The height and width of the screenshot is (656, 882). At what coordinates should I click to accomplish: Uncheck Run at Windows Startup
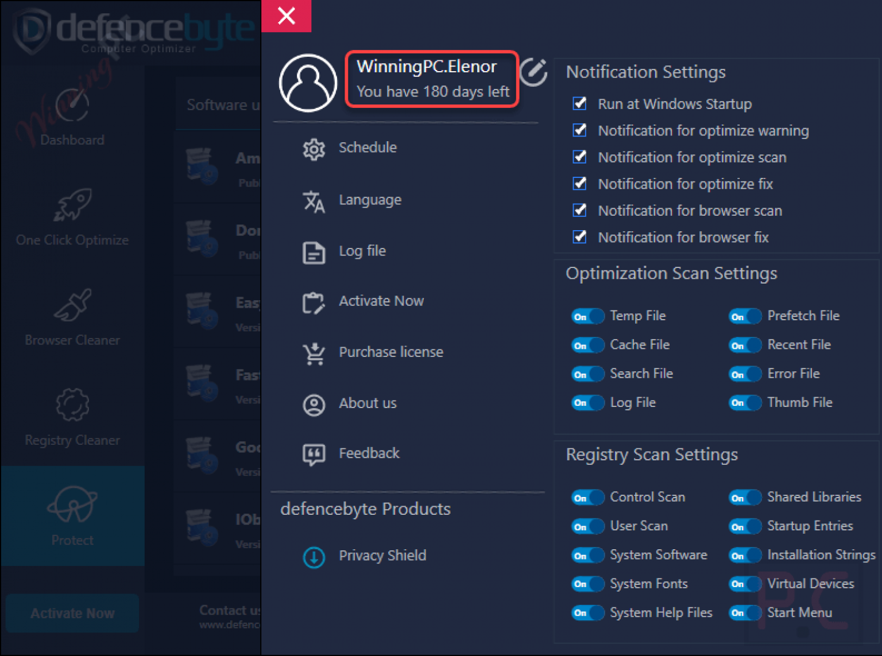point(580,103)
